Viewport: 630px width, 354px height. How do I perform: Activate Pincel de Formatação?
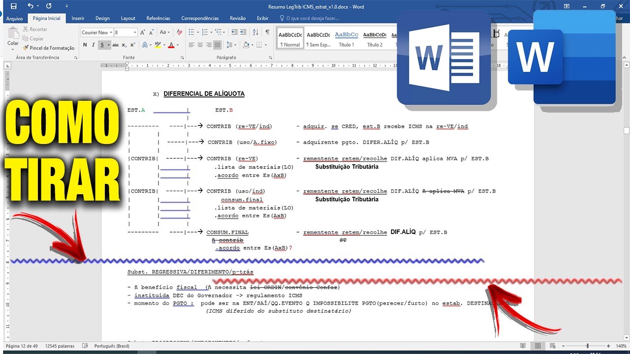click(48, 48)
